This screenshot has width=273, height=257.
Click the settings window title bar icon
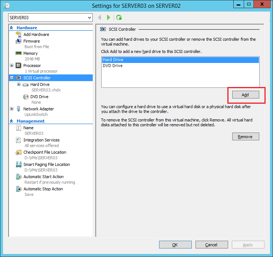(7, 6)
